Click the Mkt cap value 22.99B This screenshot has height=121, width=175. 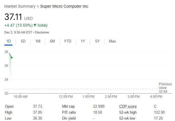(x=99, y=107)
